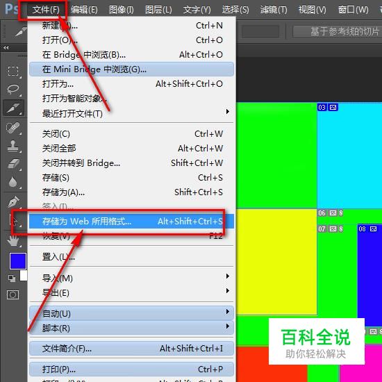Viewport: 382px width, 382px height.
Task: Select the Slice tool in the toolbox
Action: point(13,108)
